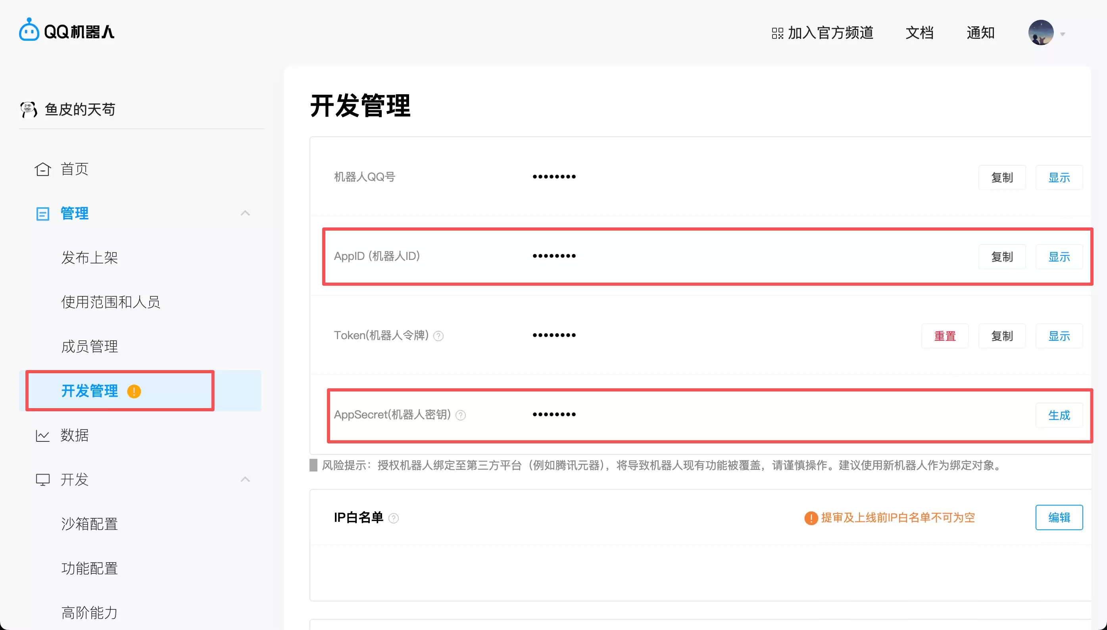Screen dimensions: 1107x630
Task: Open the 文档 link in header
Action: coord(919,33)
